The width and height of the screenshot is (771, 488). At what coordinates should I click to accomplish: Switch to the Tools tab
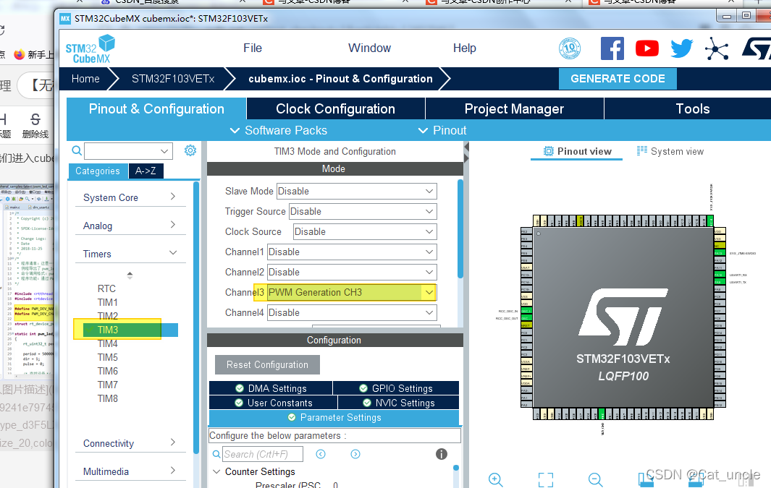[692, 108]
